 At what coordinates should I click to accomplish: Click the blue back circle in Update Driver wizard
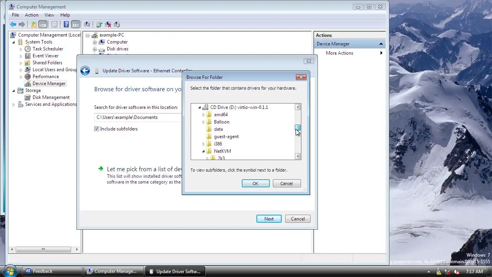pos(85,70)
